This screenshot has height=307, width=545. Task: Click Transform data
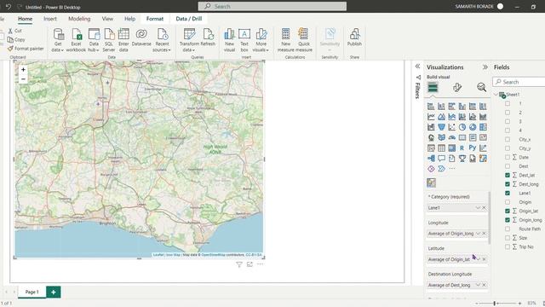tap(189, 40)
